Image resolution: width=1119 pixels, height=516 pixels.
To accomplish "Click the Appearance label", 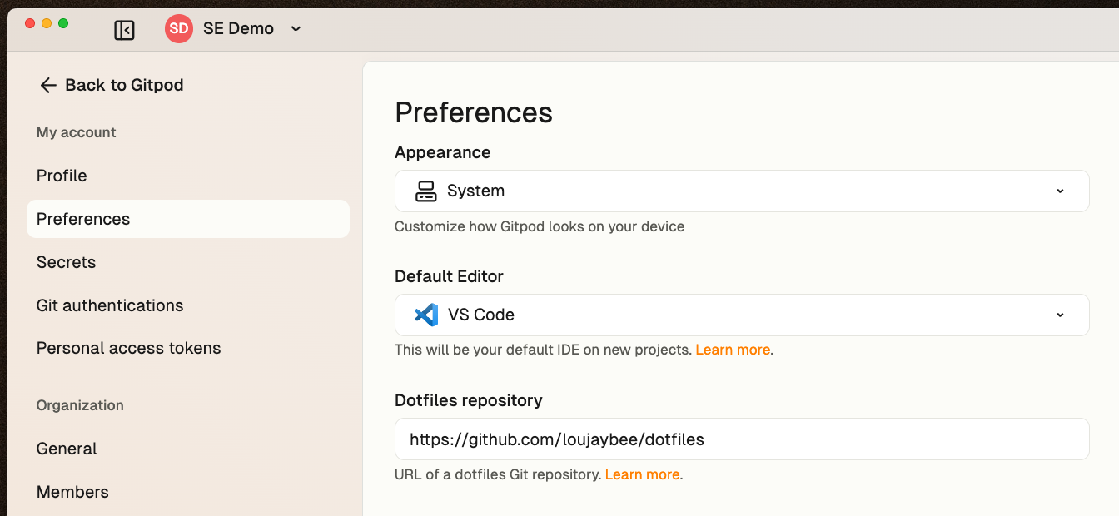I will click(x=443, y=152).
